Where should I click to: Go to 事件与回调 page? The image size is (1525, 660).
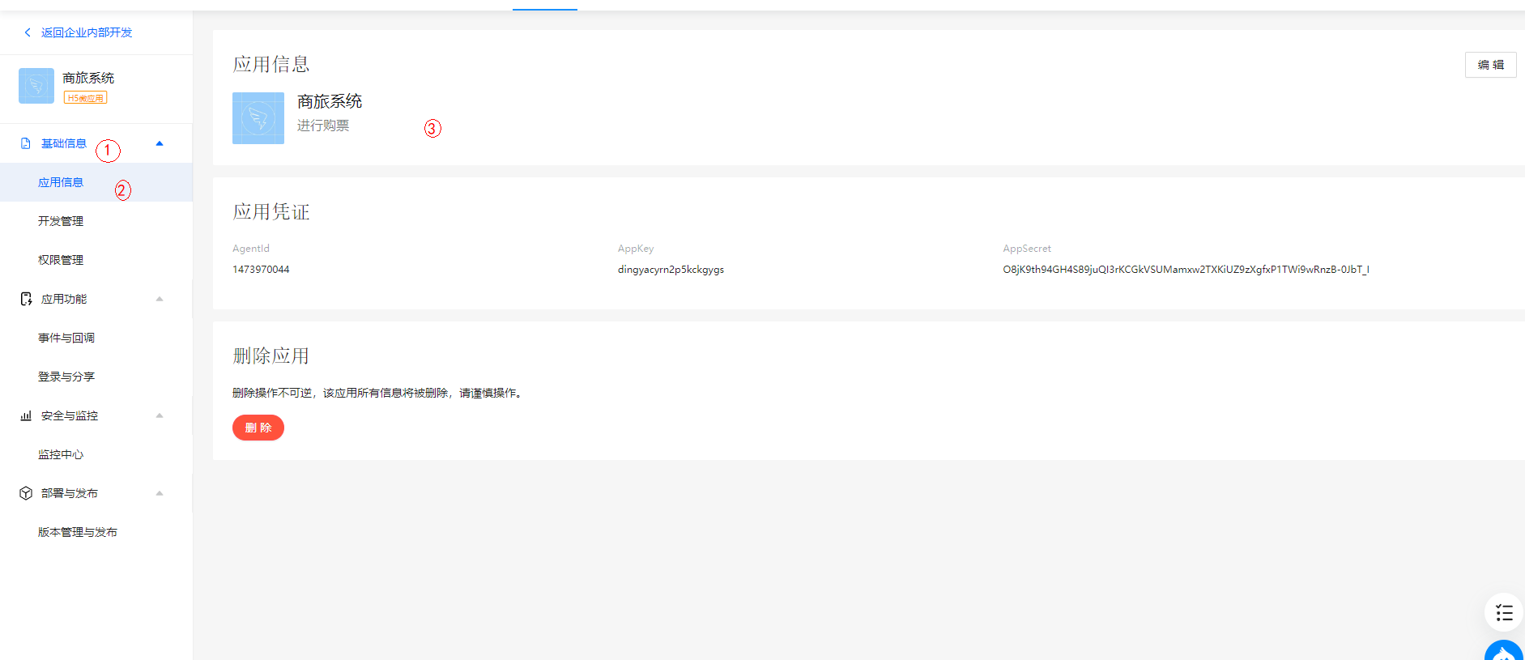pyautogui.click(x=66, y=338)
